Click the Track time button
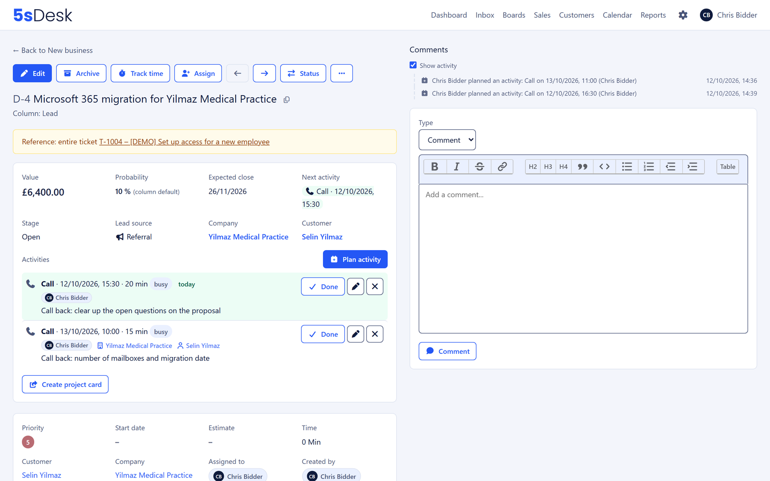The width and height of the screenshot is (770, 481). click(140, 73)
